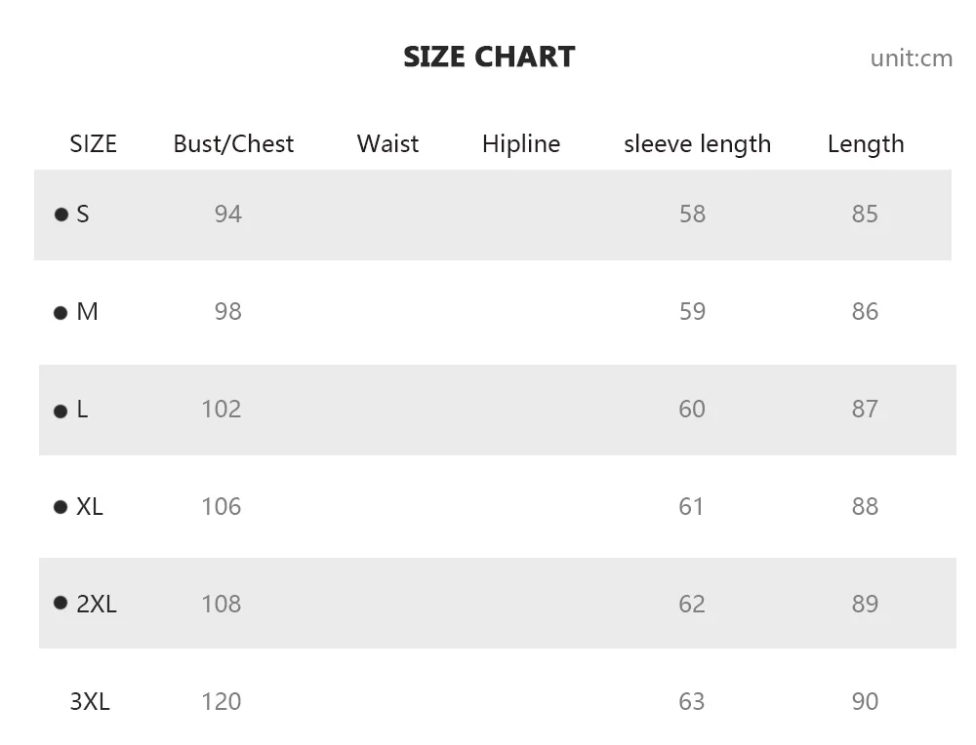Click the bullet dot beside size S
Viewport: 976px width, 745px height.
click(x=61, y=215)
